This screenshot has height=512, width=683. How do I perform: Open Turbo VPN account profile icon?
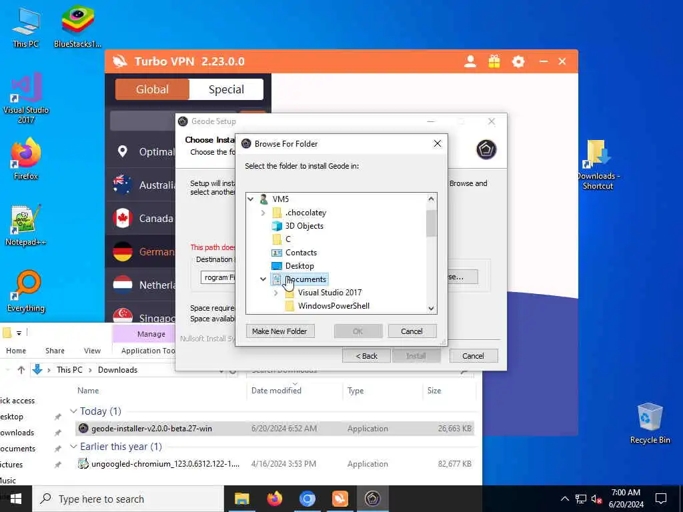tap(470, 61)
